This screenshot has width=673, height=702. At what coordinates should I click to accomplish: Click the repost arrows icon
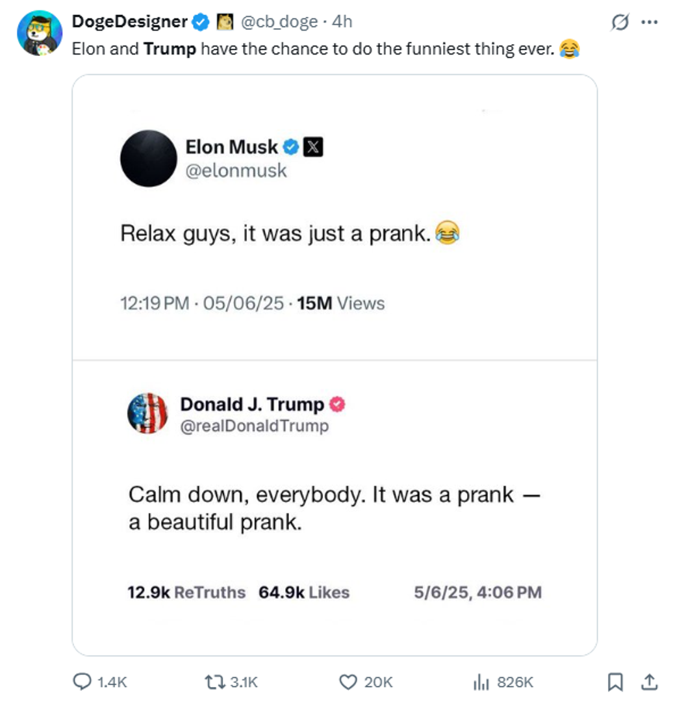pyautogui.click(x=214, y=681)
